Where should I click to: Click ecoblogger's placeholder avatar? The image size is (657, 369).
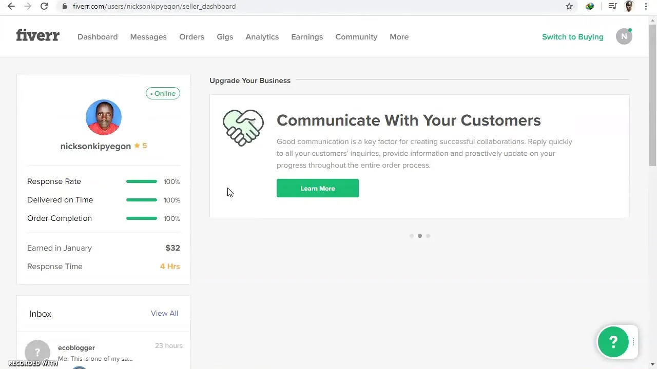tap(37, 353)
